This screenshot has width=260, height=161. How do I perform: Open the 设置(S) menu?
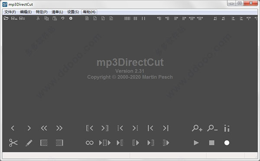[x=73, y=12]
